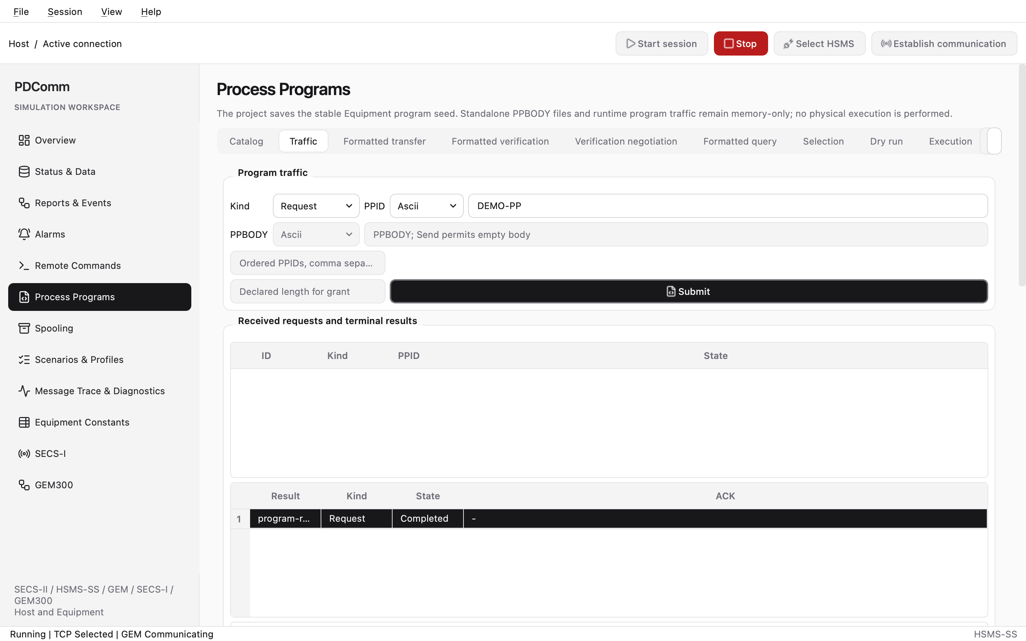Open the Selection tab

823,141
